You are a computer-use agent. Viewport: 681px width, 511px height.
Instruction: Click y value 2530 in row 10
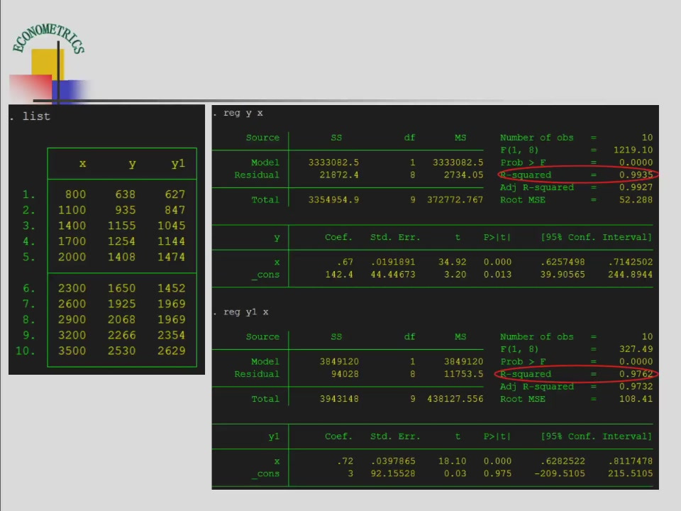121,351
